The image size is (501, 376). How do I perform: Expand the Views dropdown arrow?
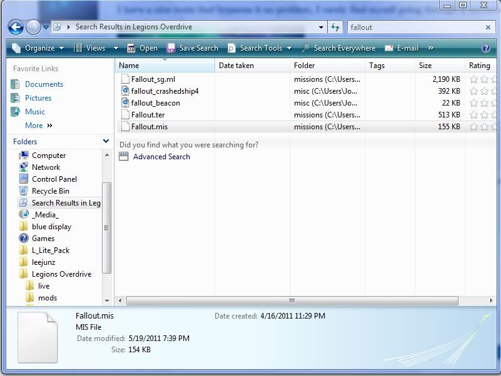click(116, 48)
